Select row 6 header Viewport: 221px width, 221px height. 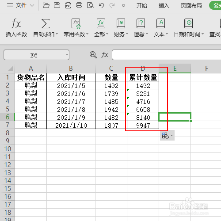tap(8, 117)
